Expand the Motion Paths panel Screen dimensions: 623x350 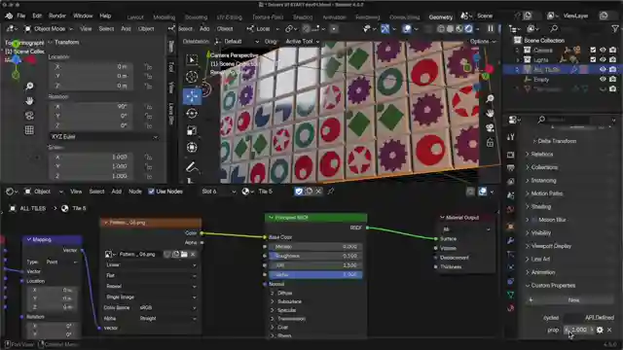click(547, 193)
